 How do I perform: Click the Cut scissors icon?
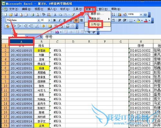pyautogui.click(x=55, y=15)
